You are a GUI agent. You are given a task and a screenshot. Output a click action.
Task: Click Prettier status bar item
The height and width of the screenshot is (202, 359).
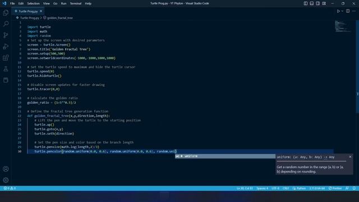click(x=335, y=189)
